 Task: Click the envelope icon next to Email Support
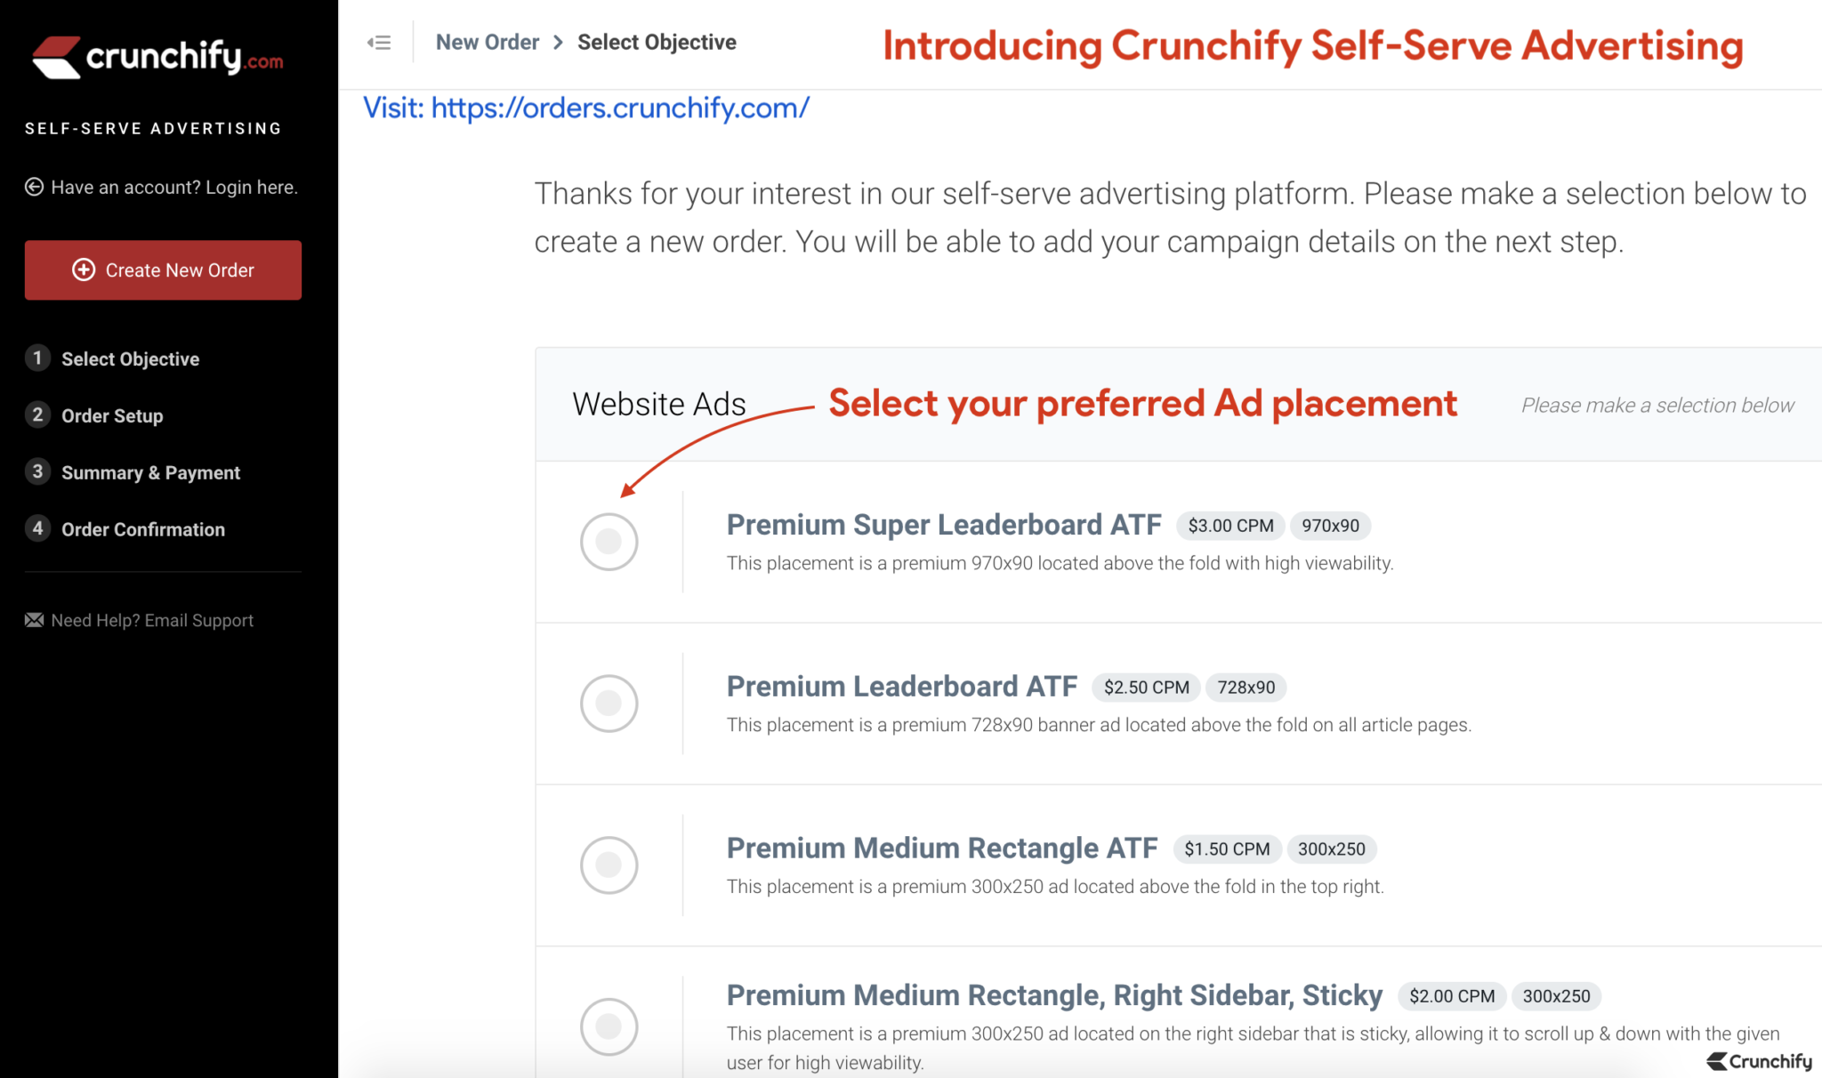[33, 620]
